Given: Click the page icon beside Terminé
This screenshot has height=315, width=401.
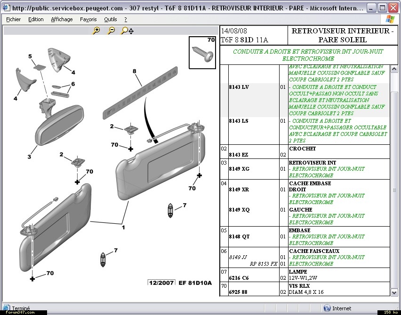Looking at the screenshot, I should (x=7, y=308).
